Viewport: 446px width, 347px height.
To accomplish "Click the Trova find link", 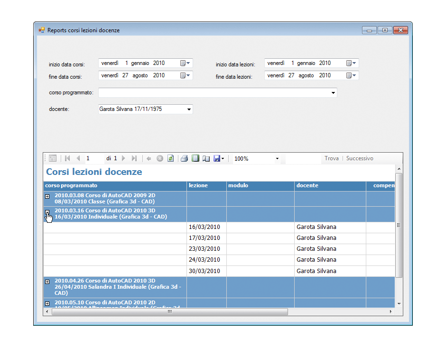I will click(332, 158).
